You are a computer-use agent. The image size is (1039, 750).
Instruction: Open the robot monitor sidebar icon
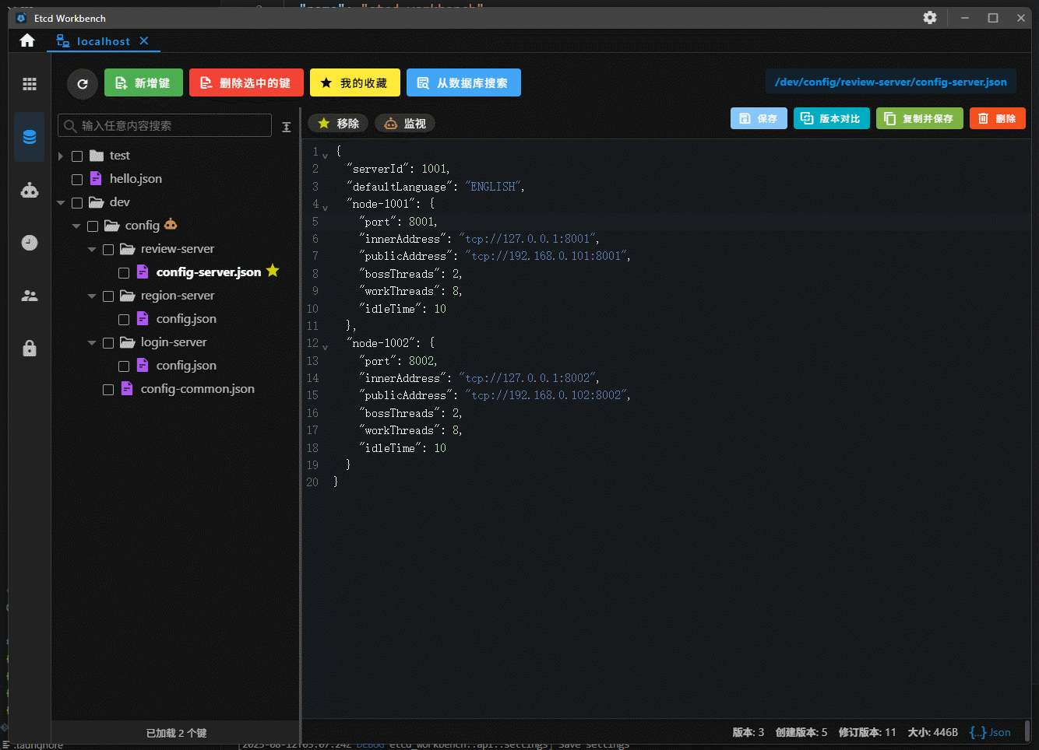pos(30,190)
